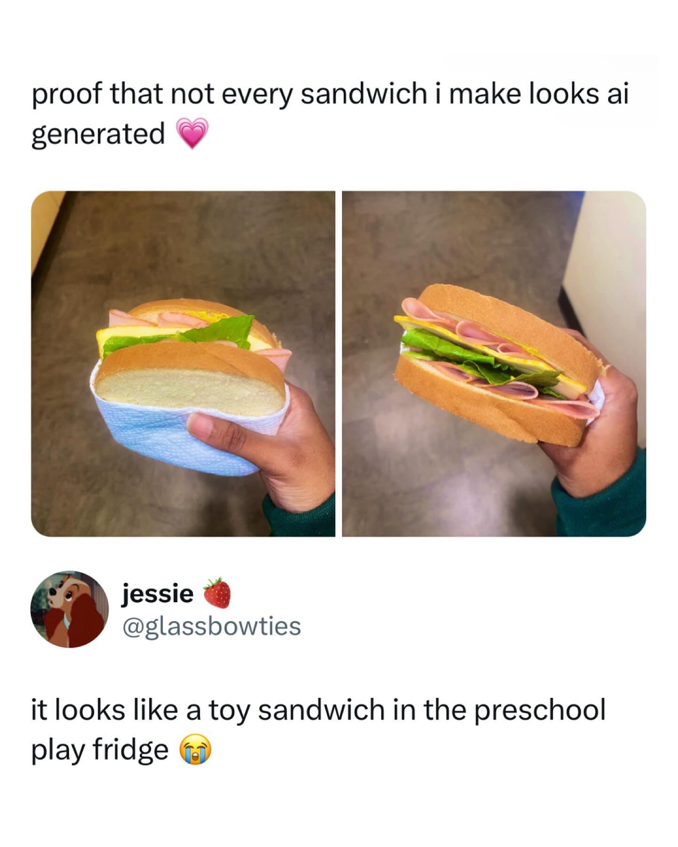Screen dimensions: 678x847
Task: Click the word "generated" in the post
Action: (98, 134)
